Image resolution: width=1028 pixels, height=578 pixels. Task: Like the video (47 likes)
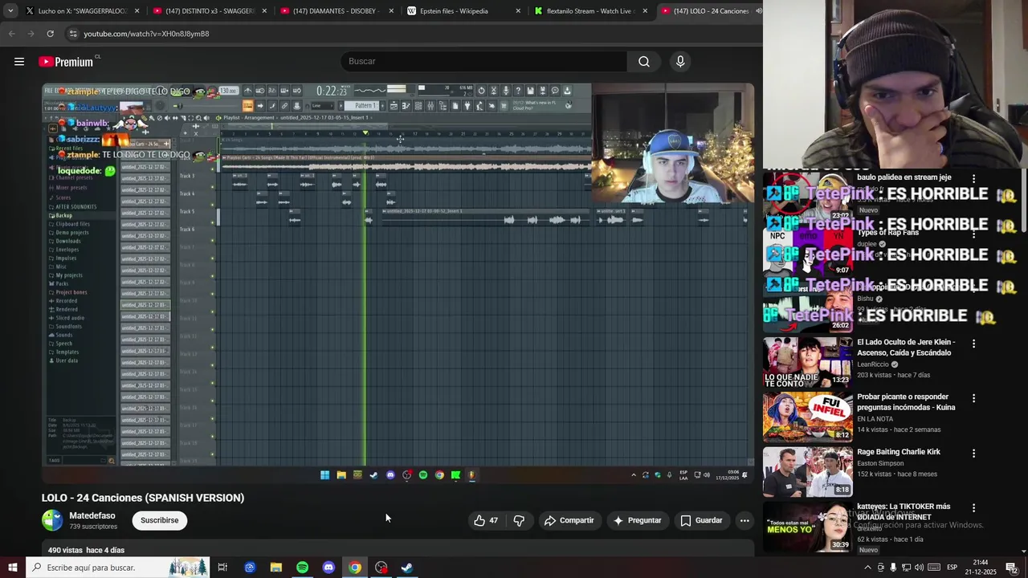(486, 520)
